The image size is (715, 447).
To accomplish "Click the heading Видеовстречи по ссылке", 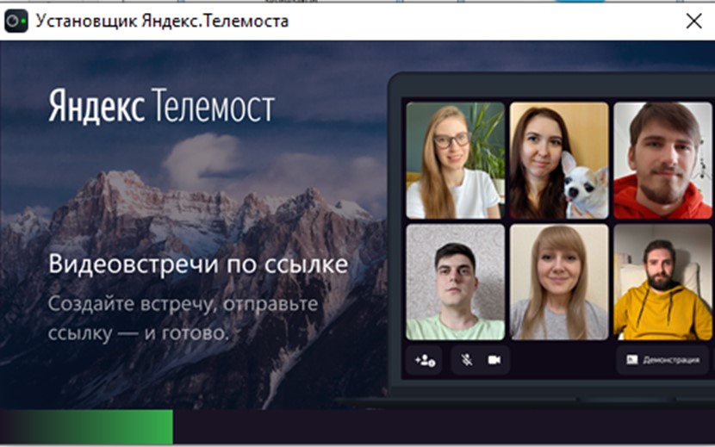I will click(x=198, y=264).
